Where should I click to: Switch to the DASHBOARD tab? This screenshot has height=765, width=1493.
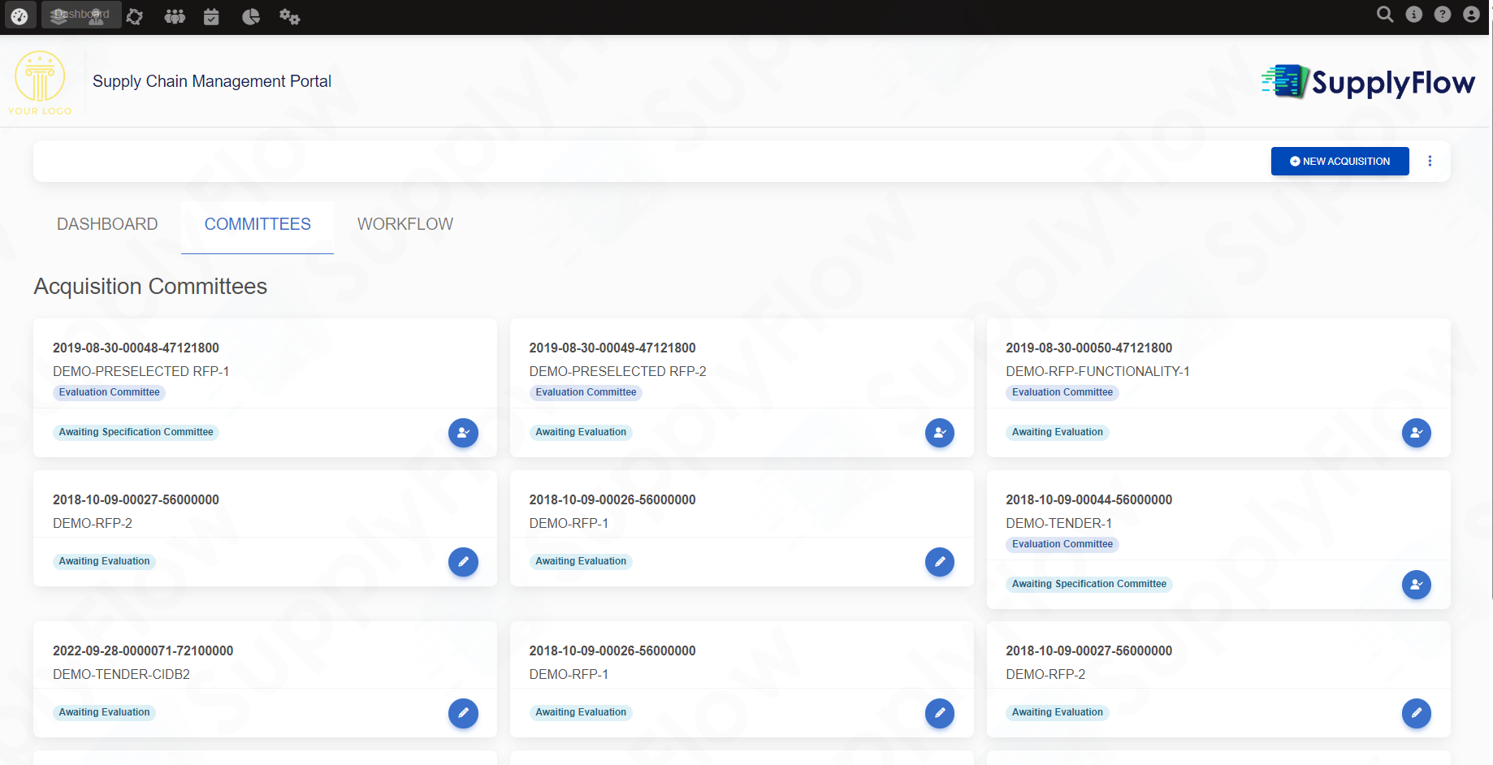pyautogui.click(x=107, y=225)
